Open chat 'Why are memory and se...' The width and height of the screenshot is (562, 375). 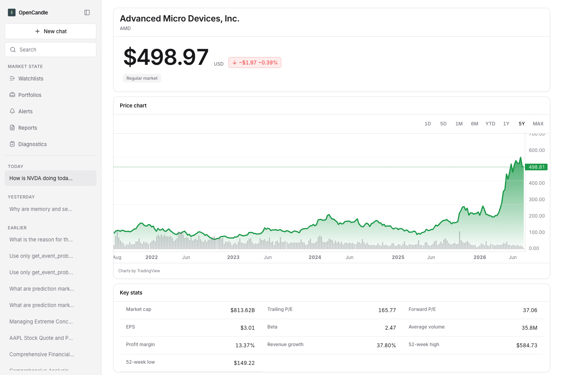[x=50, y=209]
